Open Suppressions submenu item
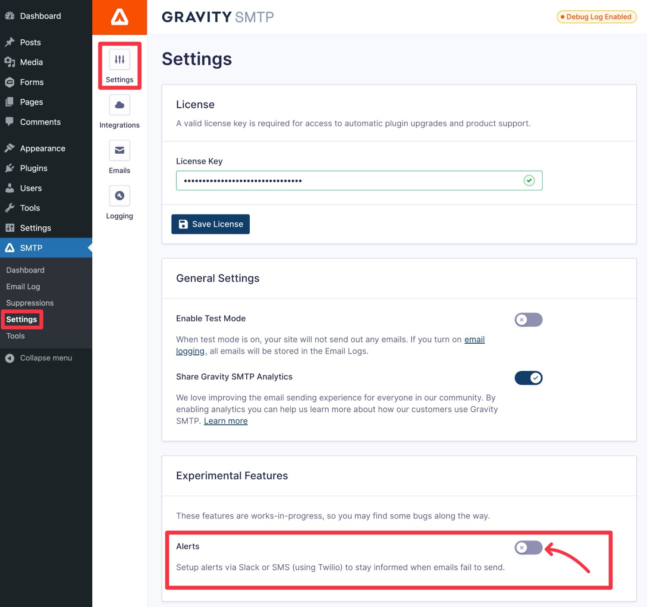 click(30, 303)
